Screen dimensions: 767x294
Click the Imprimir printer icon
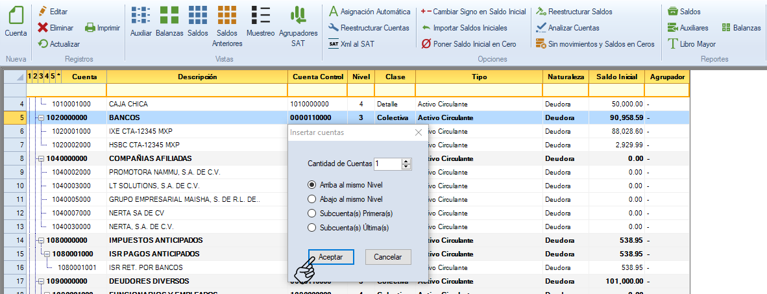click(90, 28)
